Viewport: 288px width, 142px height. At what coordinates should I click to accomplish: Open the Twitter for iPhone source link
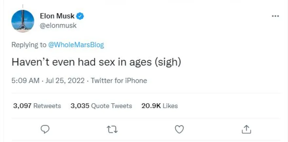tap(119, 80)
